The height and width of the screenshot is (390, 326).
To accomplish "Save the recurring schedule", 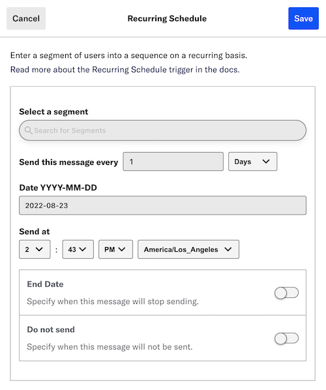I will pos(303,18).
